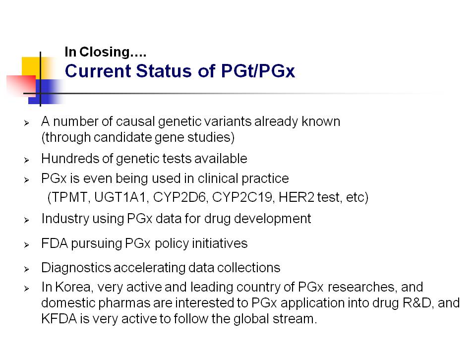The image size is (476, 357).
Task: Click the line '(through candidate gene studies)'
Action: [x=138, y=137]
